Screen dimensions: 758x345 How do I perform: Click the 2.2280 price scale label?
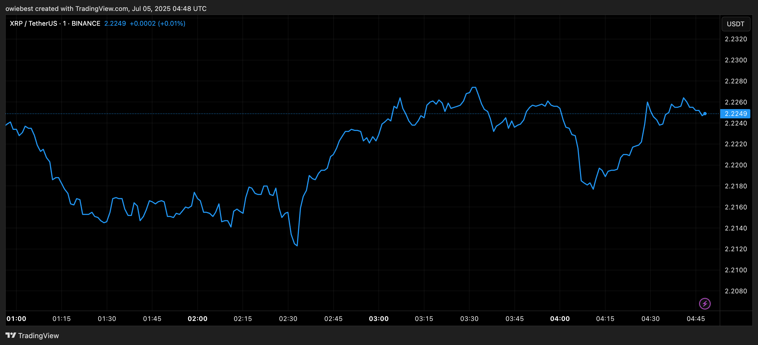(x=736, y=81)
